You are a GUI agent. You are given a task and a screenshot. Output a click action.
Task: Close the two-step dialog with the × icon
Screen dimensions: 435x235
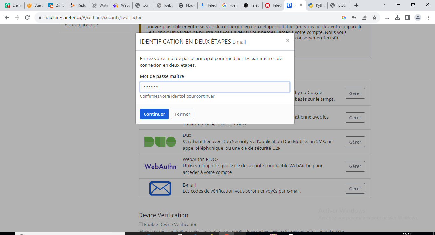click(x=288, y=41)
